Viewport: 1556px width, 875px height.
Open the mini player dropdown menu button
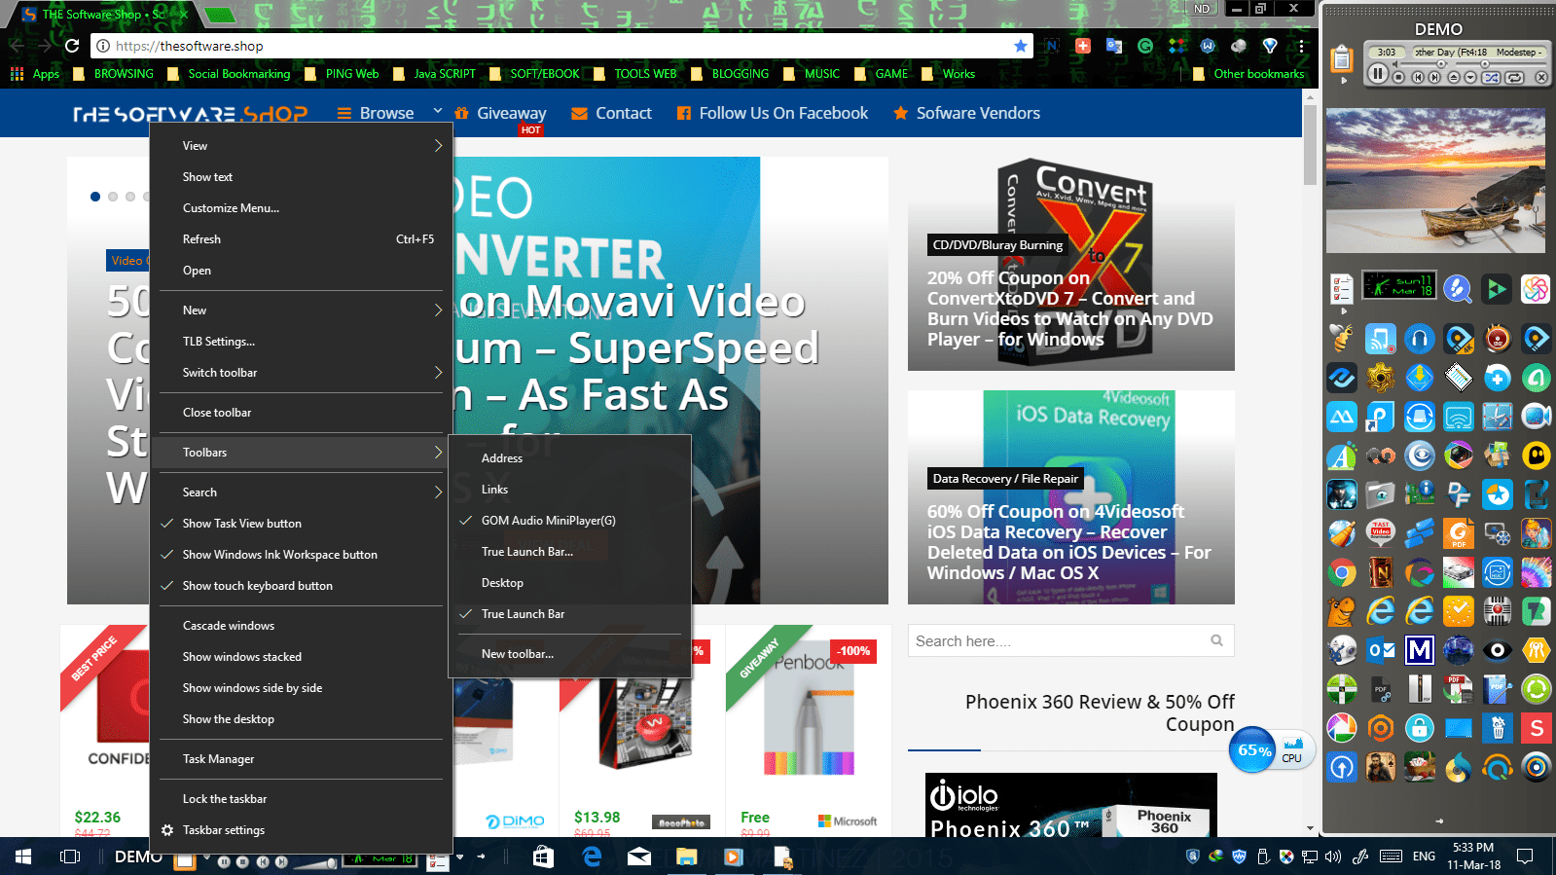coord(1470,77)
